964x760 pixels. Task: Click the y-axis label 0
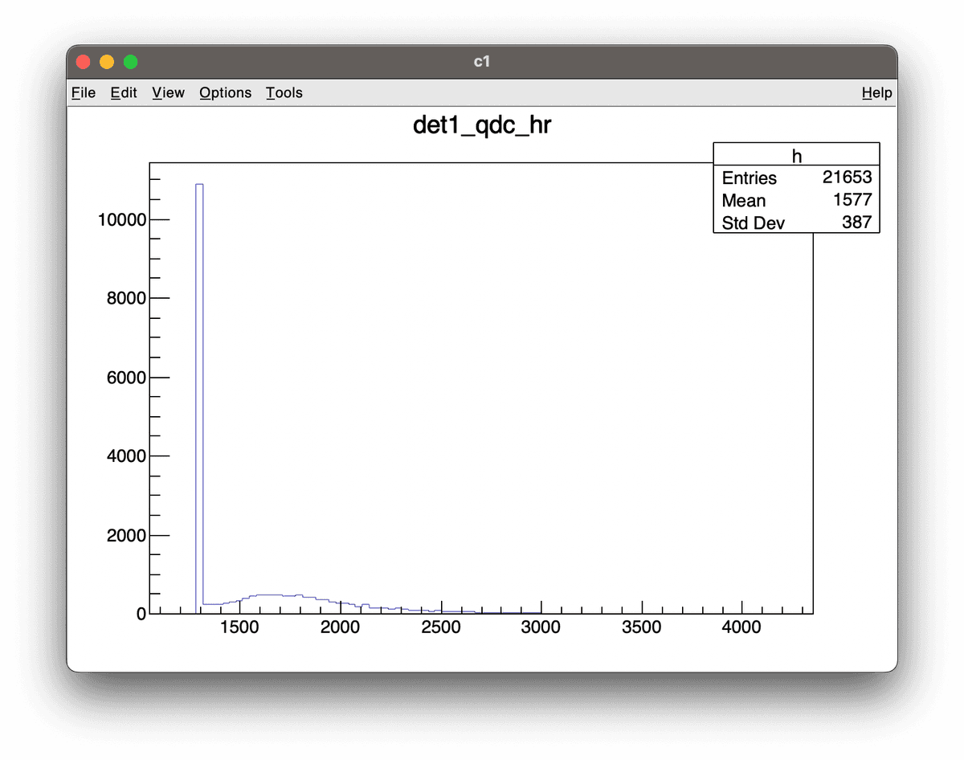pyautogui.click(x=141, y=614)
